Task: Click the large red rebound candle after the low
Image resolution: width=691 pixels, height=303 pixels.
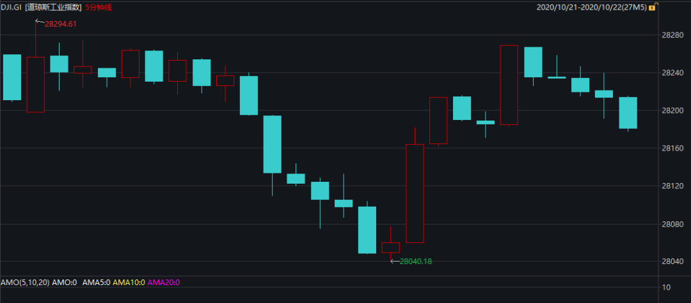Action: (415, 193)
